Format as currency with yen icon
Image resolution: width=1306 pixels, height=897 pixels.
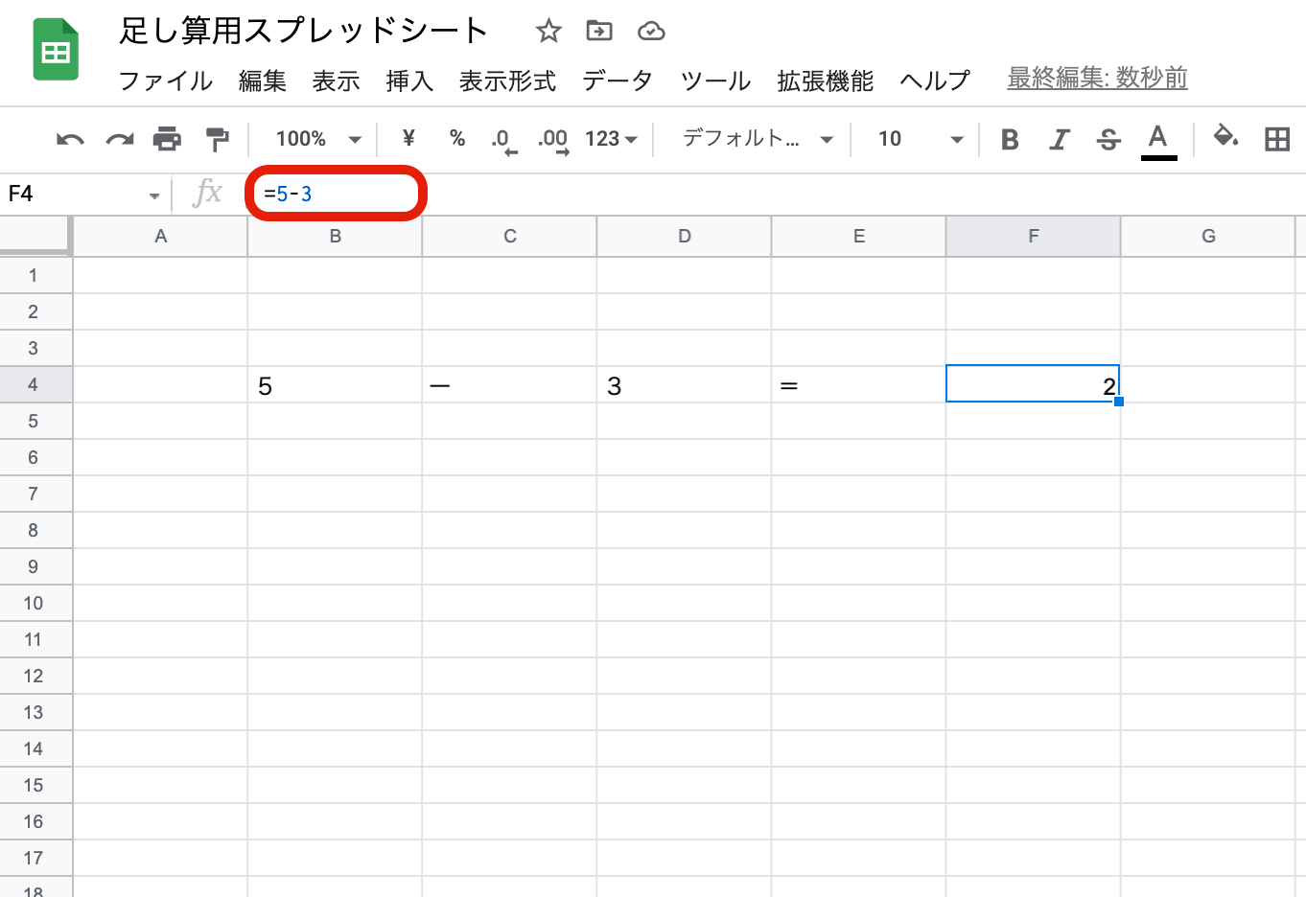(x=408, y=139)
